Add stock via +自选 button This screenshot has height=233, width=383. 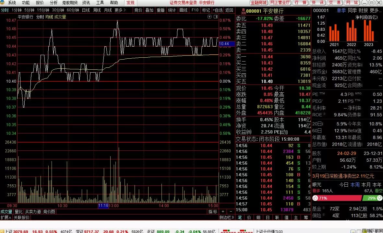[218, 10]
